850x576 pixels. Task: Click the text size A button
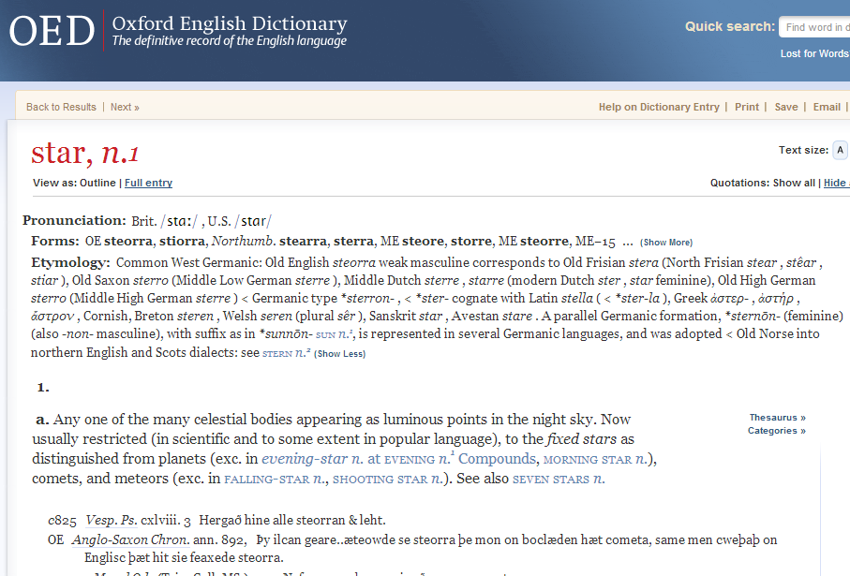(841, 150)
